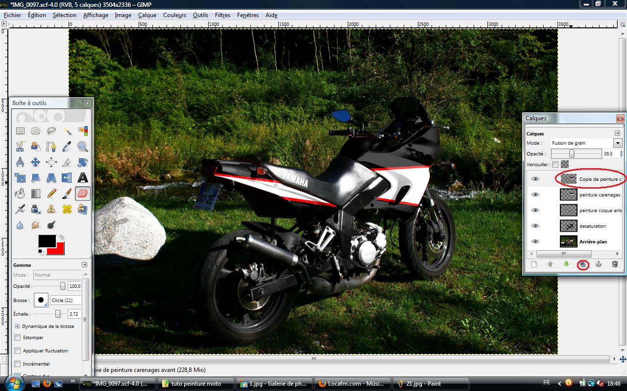627x391 pixels.
Task: Open the Fichier menu
Action: [x=13, y=15]
